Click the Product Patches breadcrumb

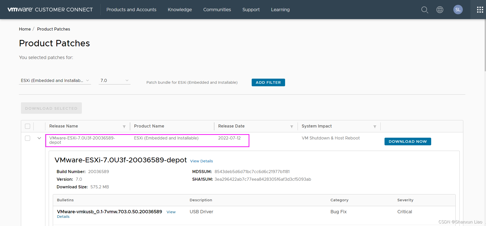point(54,29)
